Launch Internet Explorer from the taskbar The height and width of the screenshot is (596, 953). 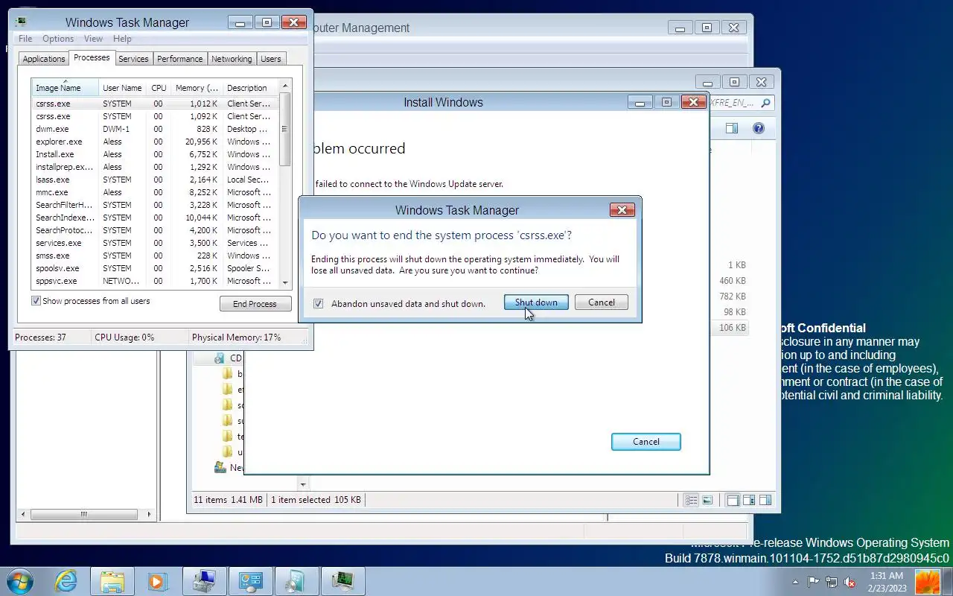66,581
